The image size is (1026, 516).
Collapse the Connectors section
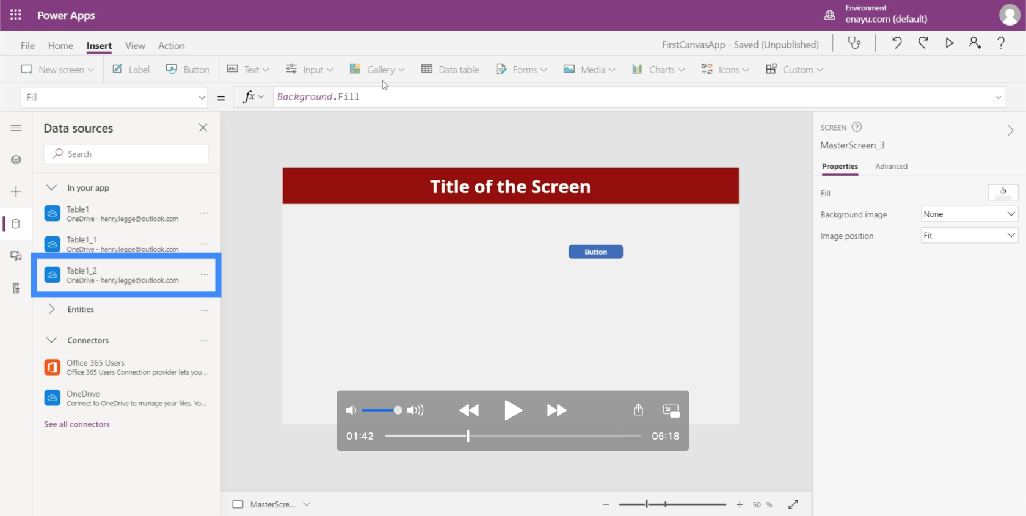pyautogui.click(x=52, y=340)
